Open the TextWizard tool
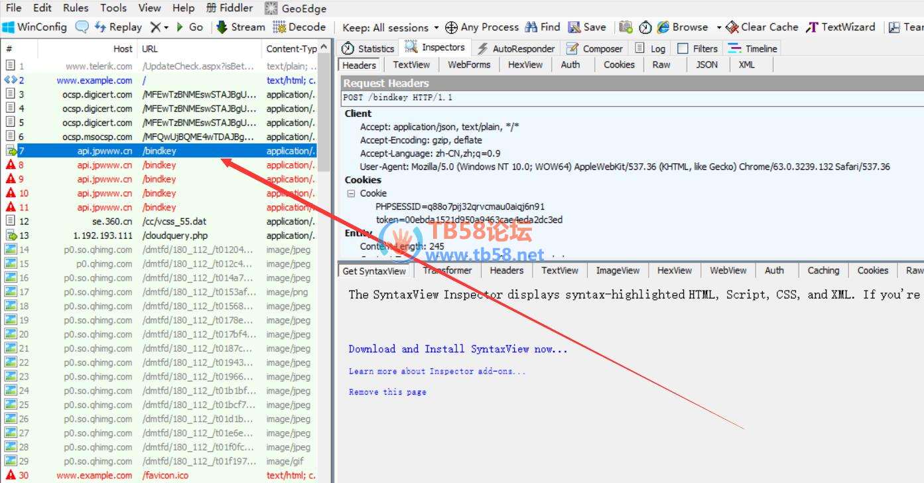 (x=840, y=27)
